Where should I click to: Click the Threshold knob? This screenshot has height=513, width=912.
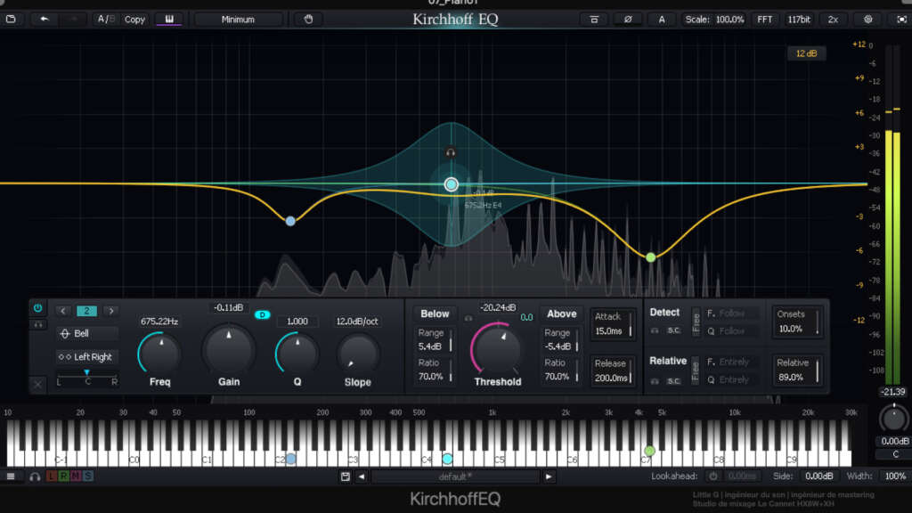pyautogui.click(x=498, y=349)
